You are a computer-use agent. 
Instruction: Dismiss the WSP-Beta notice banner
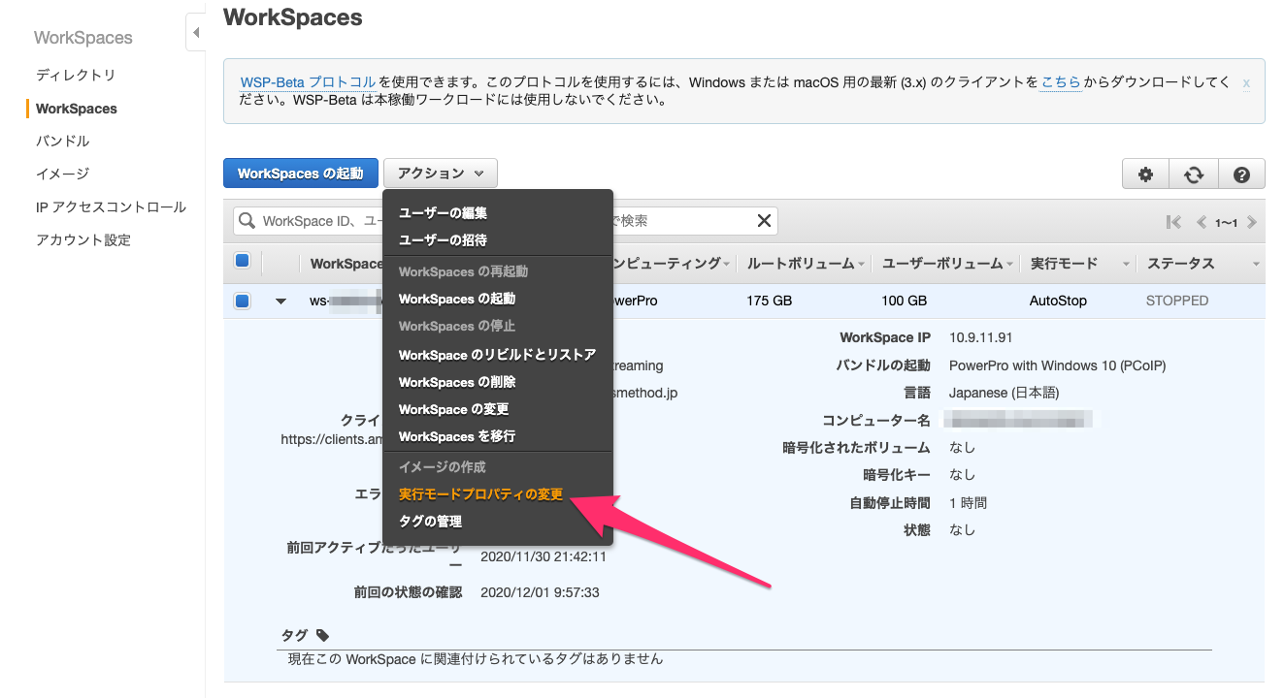(x=1246, y=83)
